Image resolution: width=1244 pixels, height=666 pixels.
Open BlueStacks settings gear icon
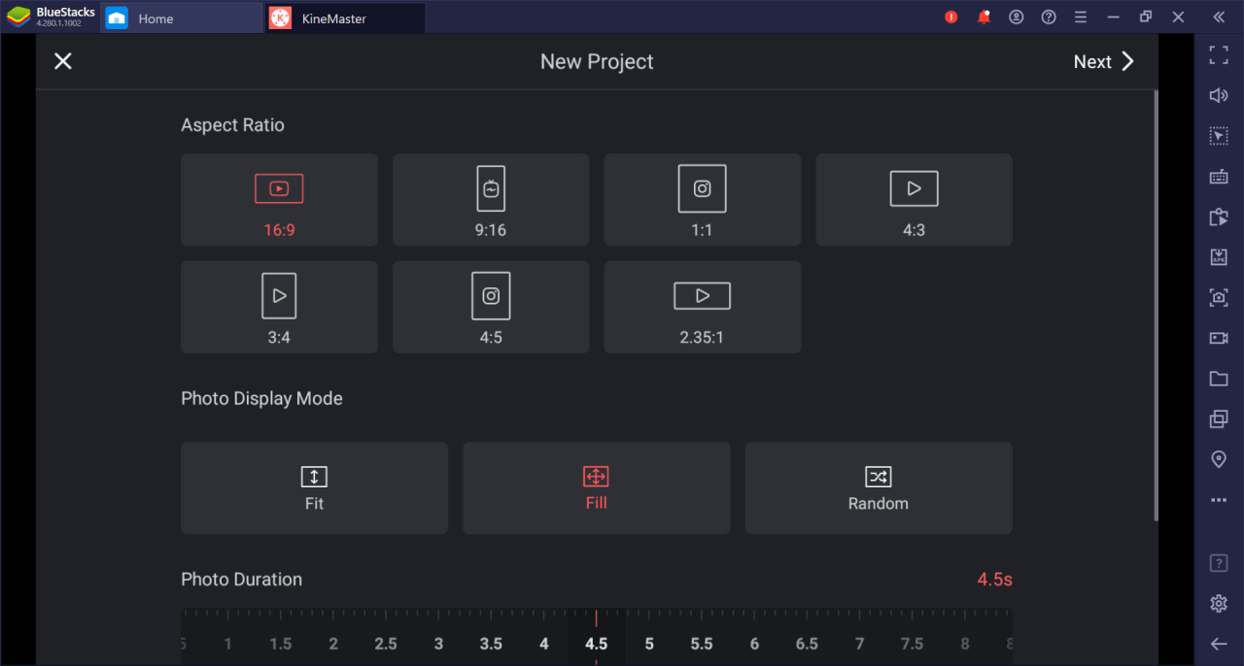pos(1219,604)
